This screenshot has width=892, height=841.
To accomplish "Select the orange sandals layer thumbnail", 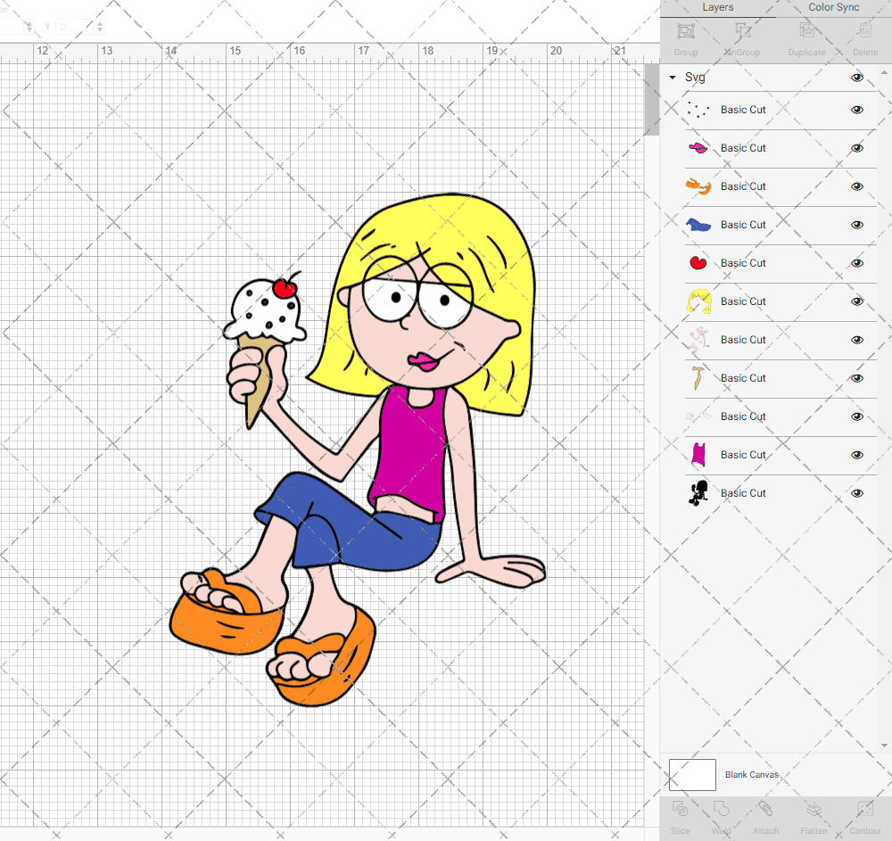I will 698,186.
